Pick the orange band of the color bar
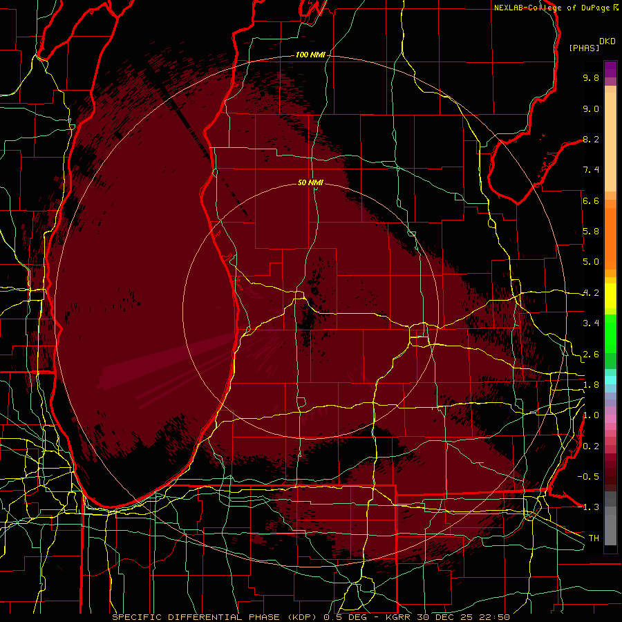The image size is (622, 622). click(x=610, y=238)
